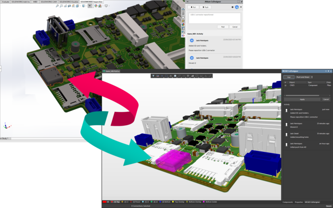The width and height of the screenshot is (333, 208).
Task: Open the SOLIDWORKS CAM tab
Action: click(49, 2)
